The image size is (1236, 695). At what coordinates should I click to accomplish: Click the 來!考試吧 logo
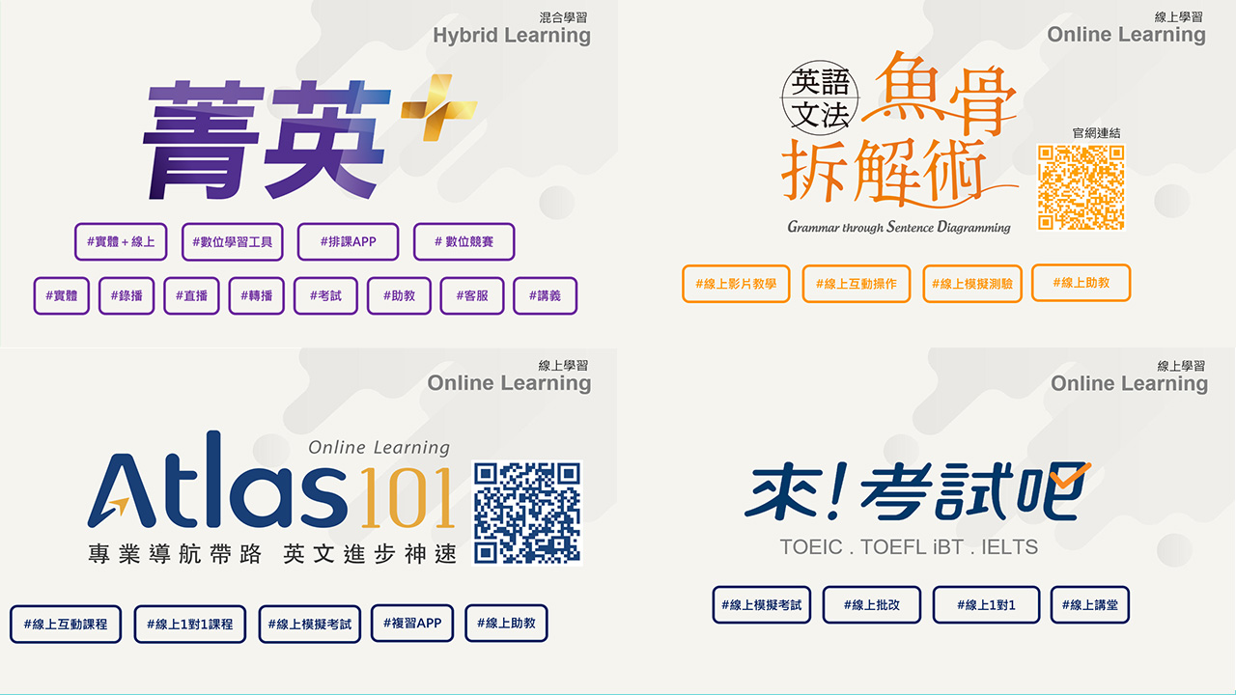coord(917,491)
